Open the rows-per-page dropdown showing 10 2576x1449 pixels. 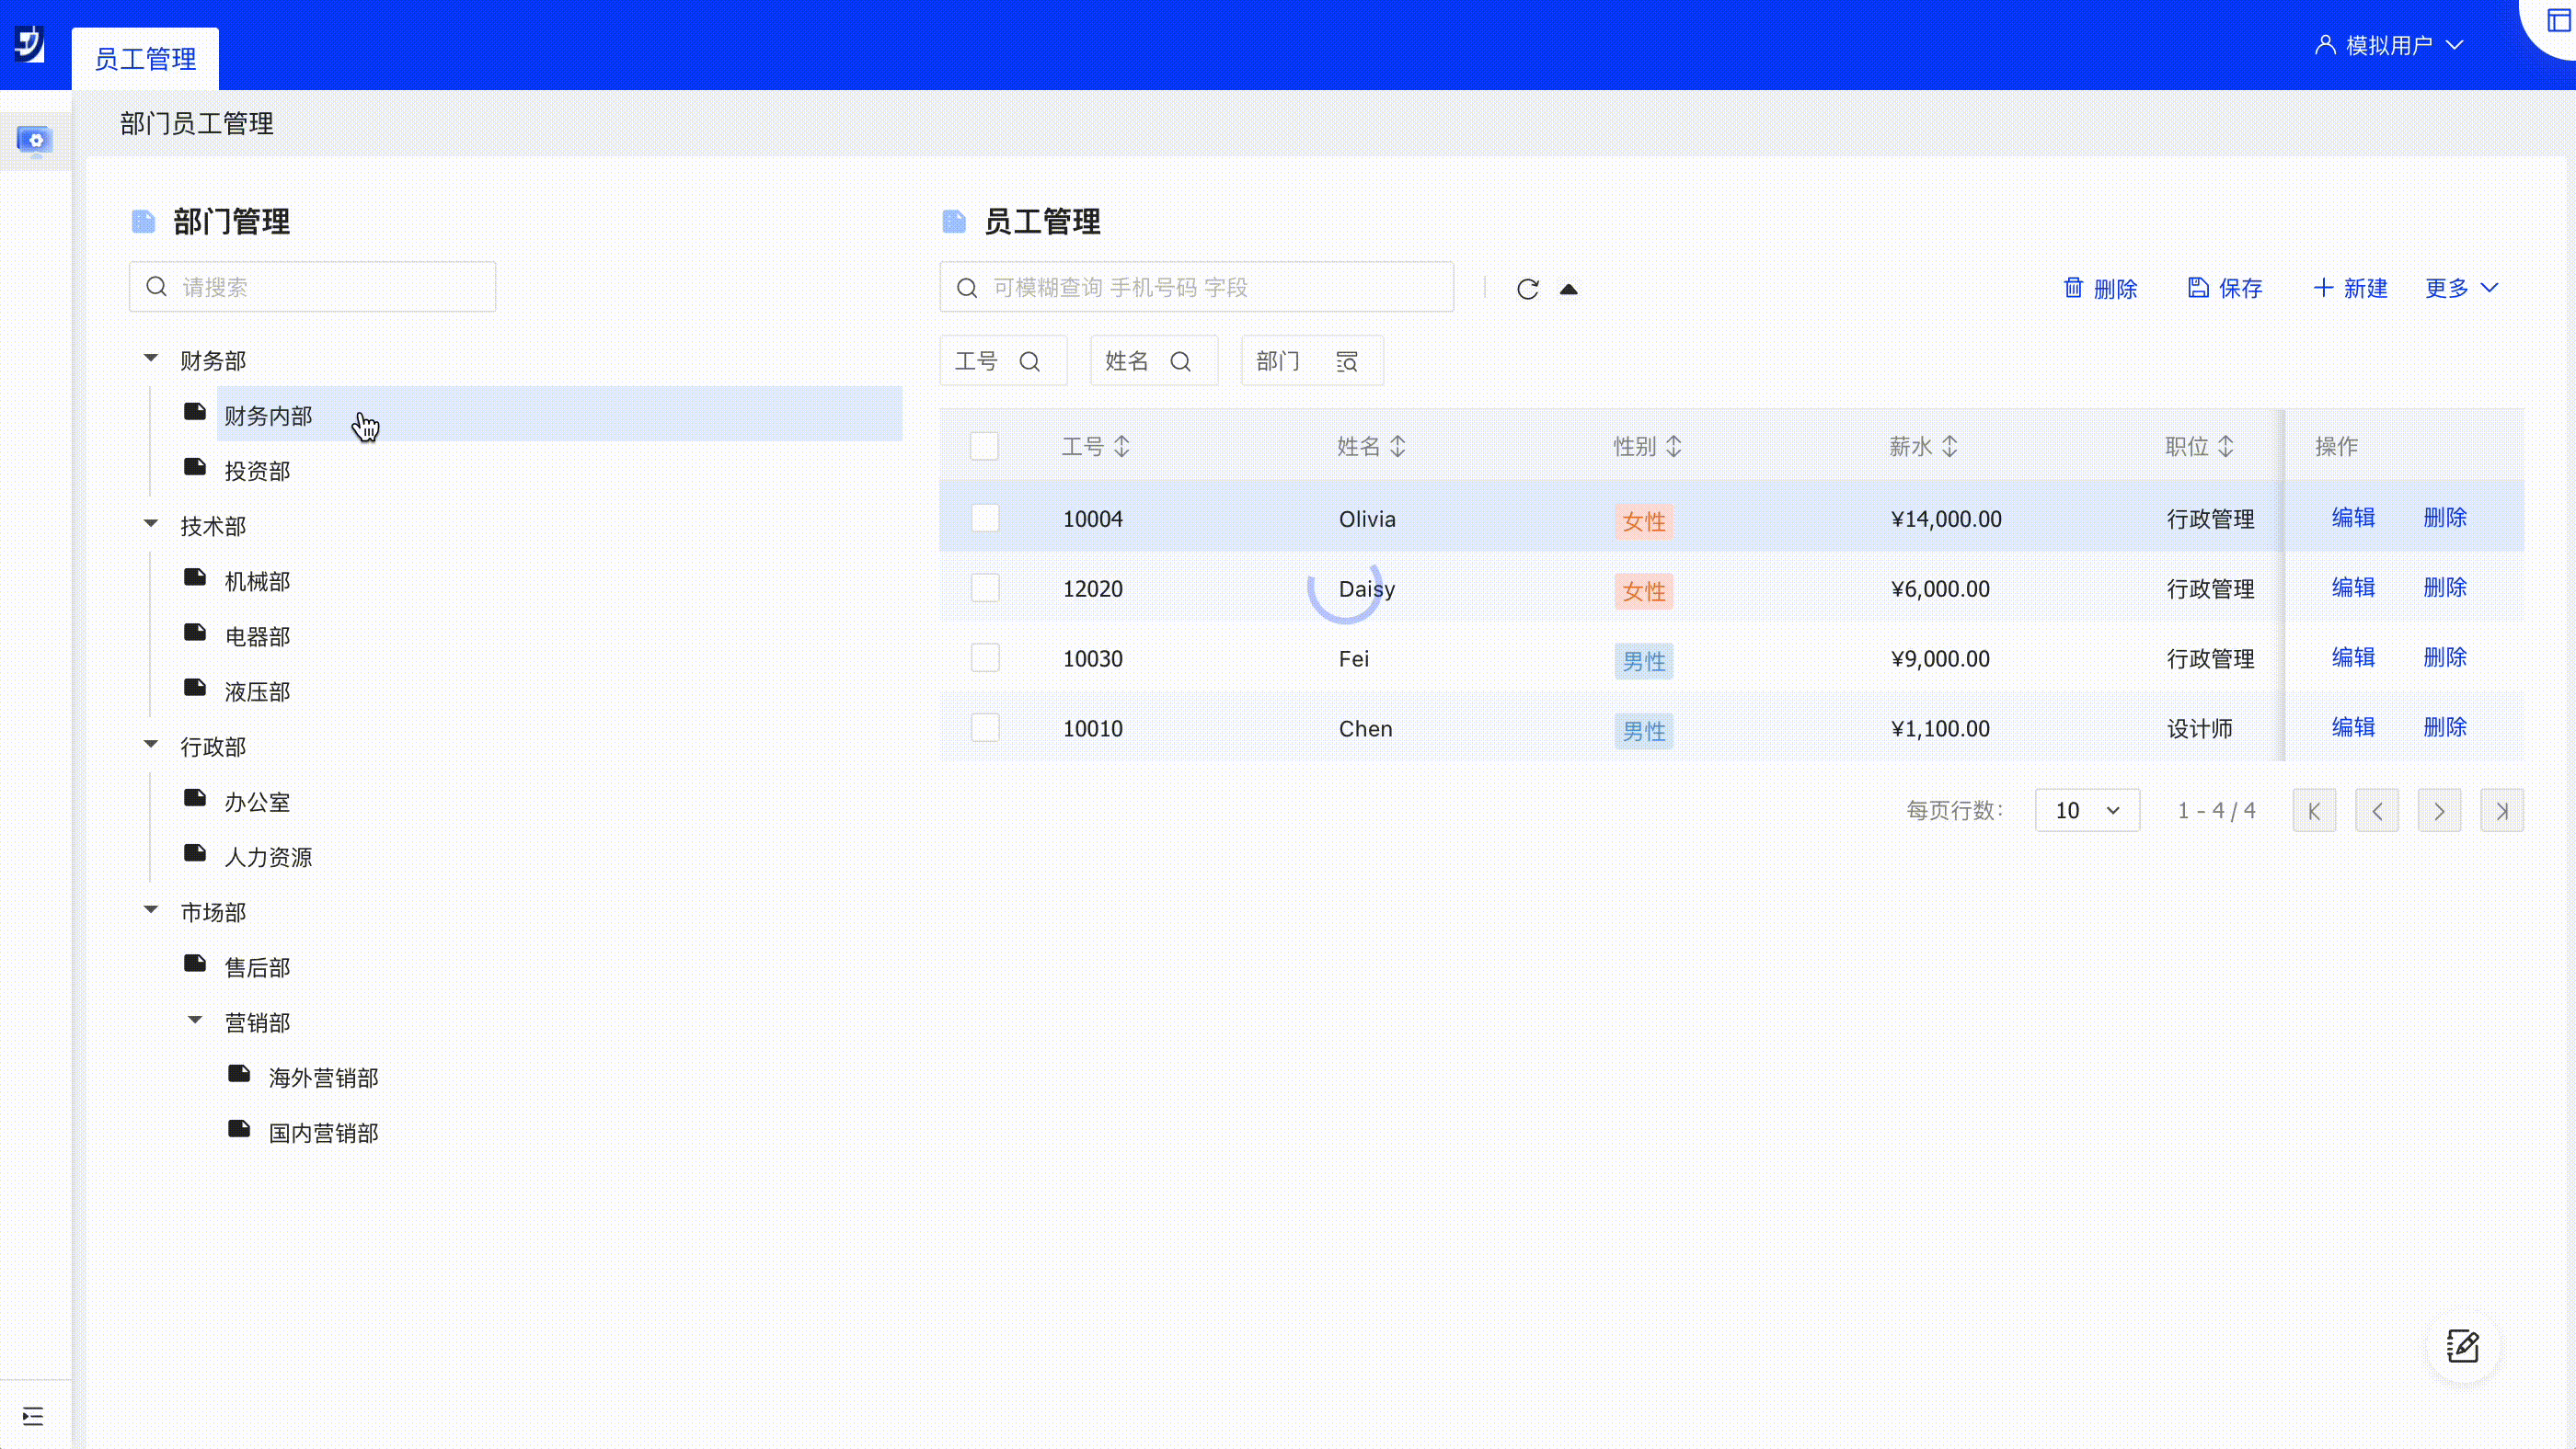2087,810
